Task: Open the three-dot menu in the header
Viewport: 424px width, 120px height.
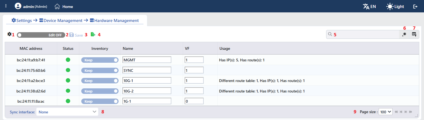Action: (6, 6)
